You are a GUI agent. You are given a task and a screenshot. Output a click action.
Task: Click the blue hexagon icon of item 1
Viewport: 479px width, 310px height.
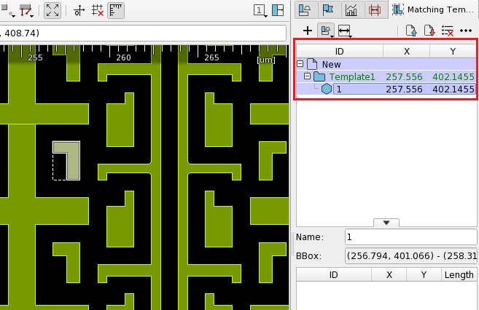(327, 89)
